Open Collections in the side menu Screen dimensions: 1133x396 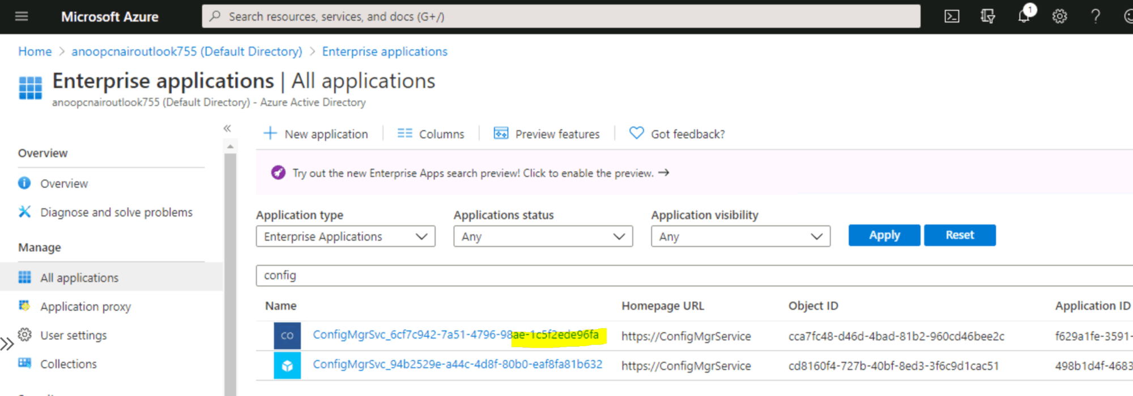tap(69, 364)
